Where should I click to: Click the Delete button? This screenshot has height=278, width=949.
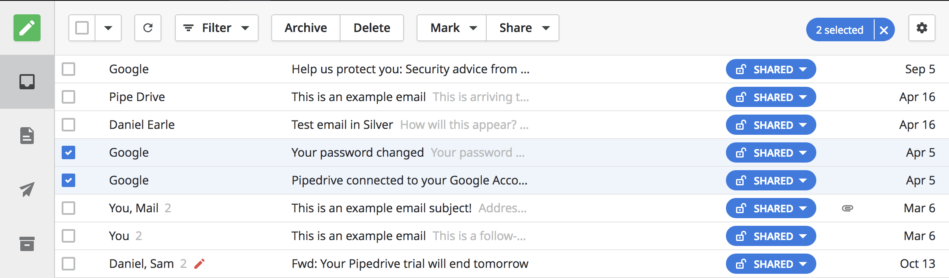point(372,28)
